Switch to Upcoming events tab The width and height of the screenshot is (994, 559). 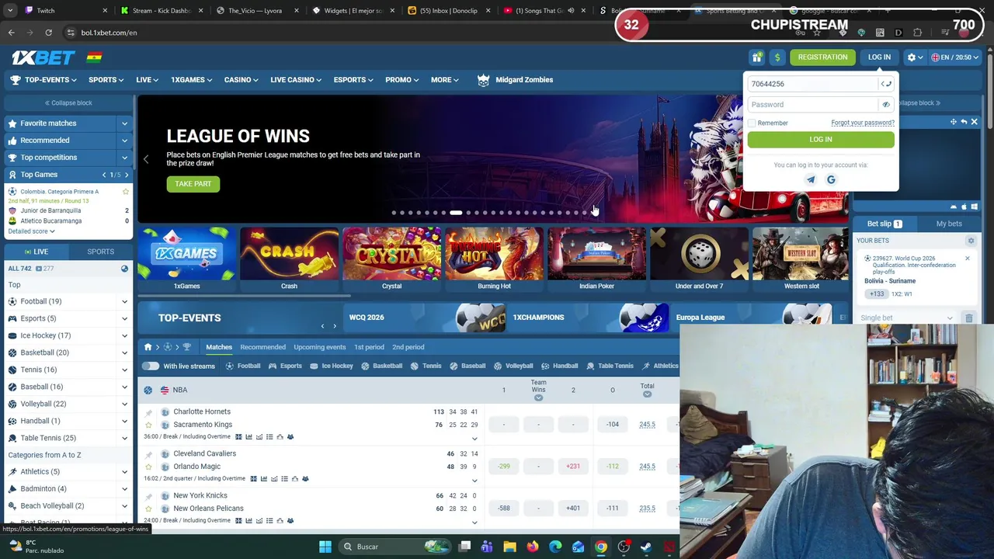(x=319, y=347)
